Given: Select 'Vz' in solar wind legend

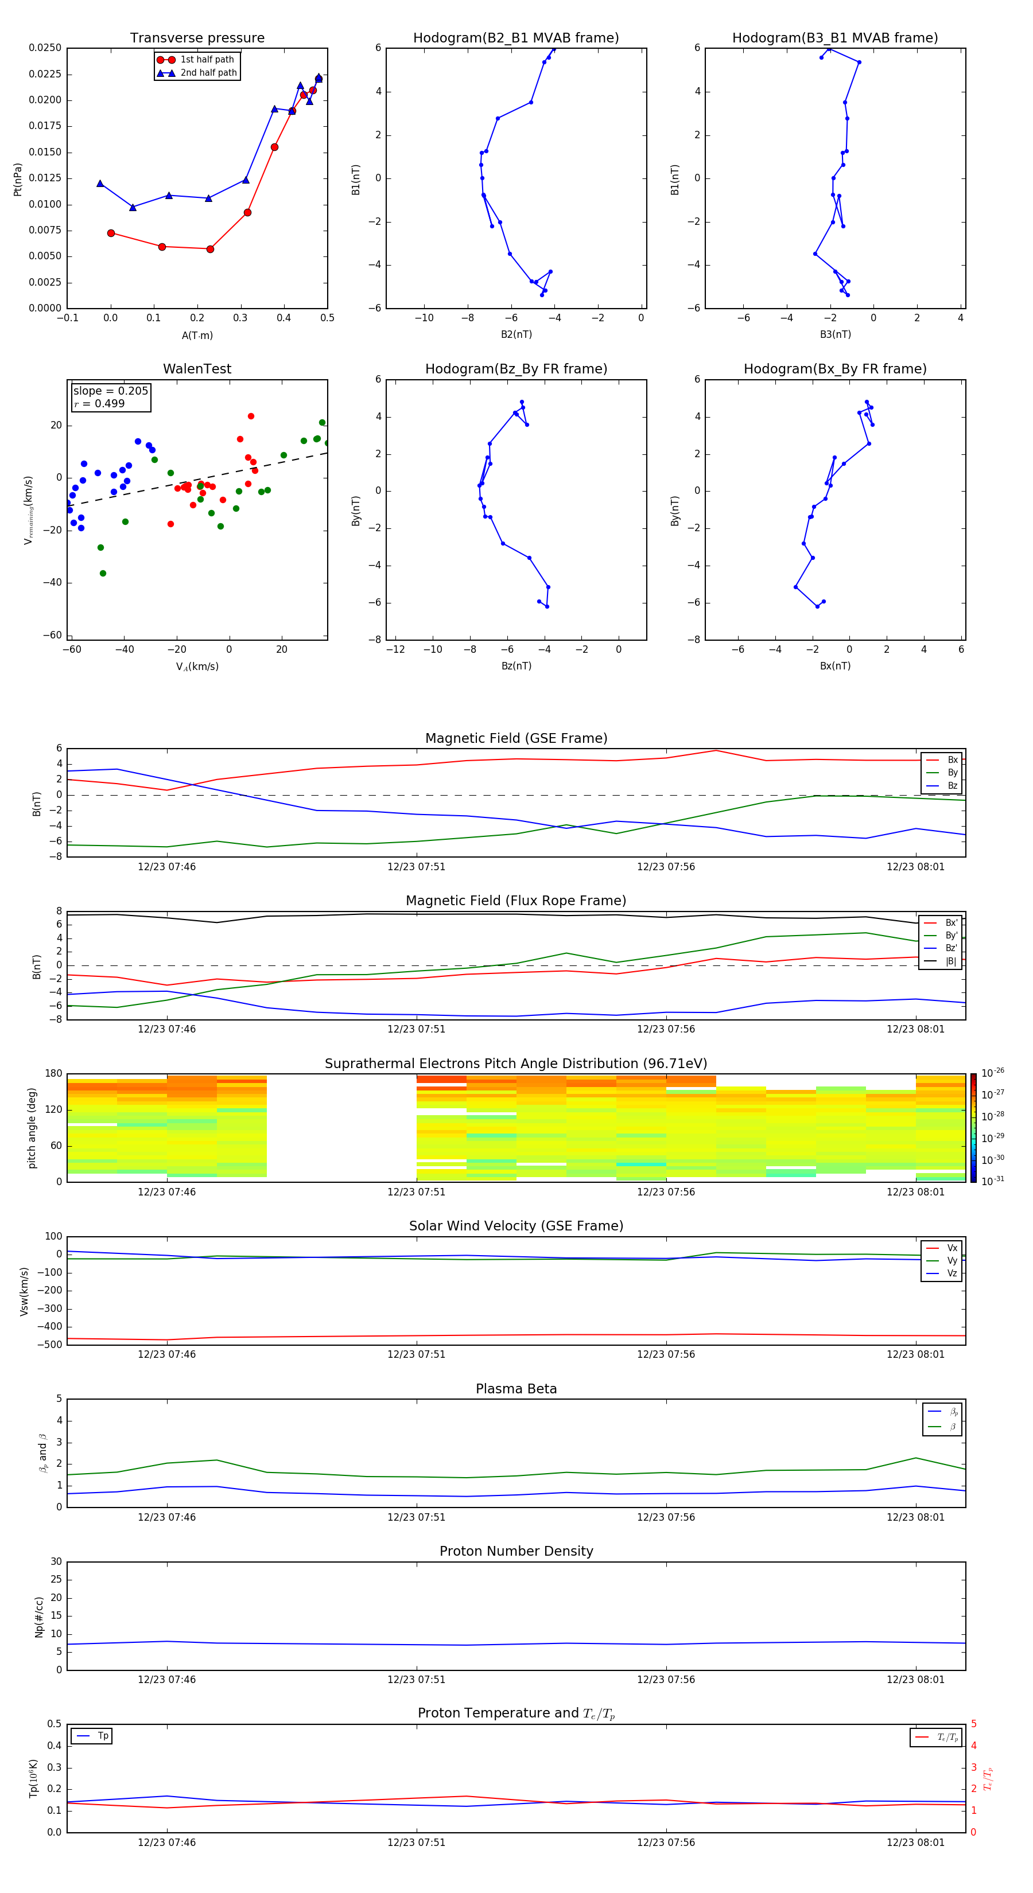Looking at the screenshot, I should (x=942, y=1273).
